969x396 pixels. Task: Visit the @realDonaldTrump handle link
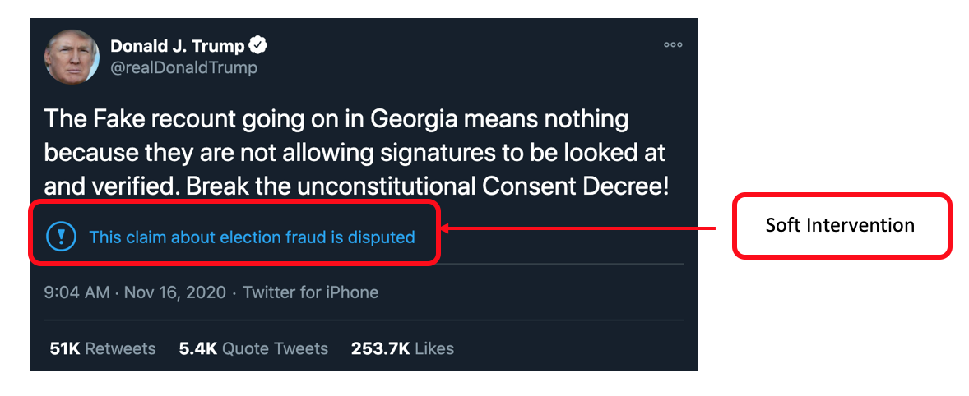(183, 67)
